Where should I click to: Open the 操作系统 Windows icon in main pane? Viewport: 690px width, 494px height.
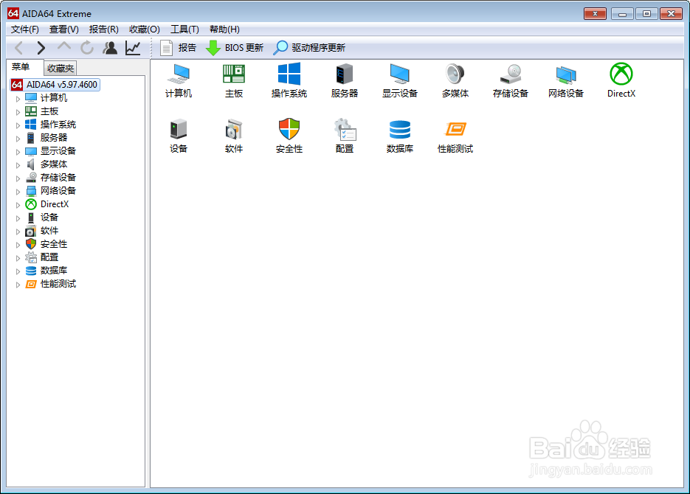(x=289, y=80)
